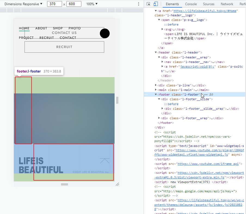The height and width of the screenshot is (214, 246).
Task: Expand the div p-line node
Action: [156, 85]
